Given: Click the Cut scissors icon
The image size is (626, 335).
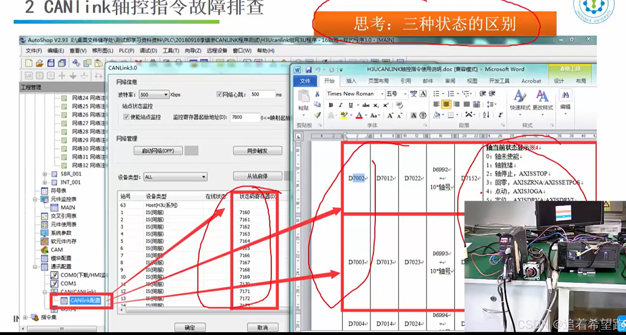Looking at the screenshot, I should (317, 94).
